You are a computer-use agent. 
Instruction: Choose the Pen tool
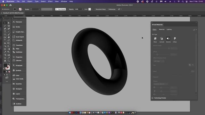tap(5, 29)
